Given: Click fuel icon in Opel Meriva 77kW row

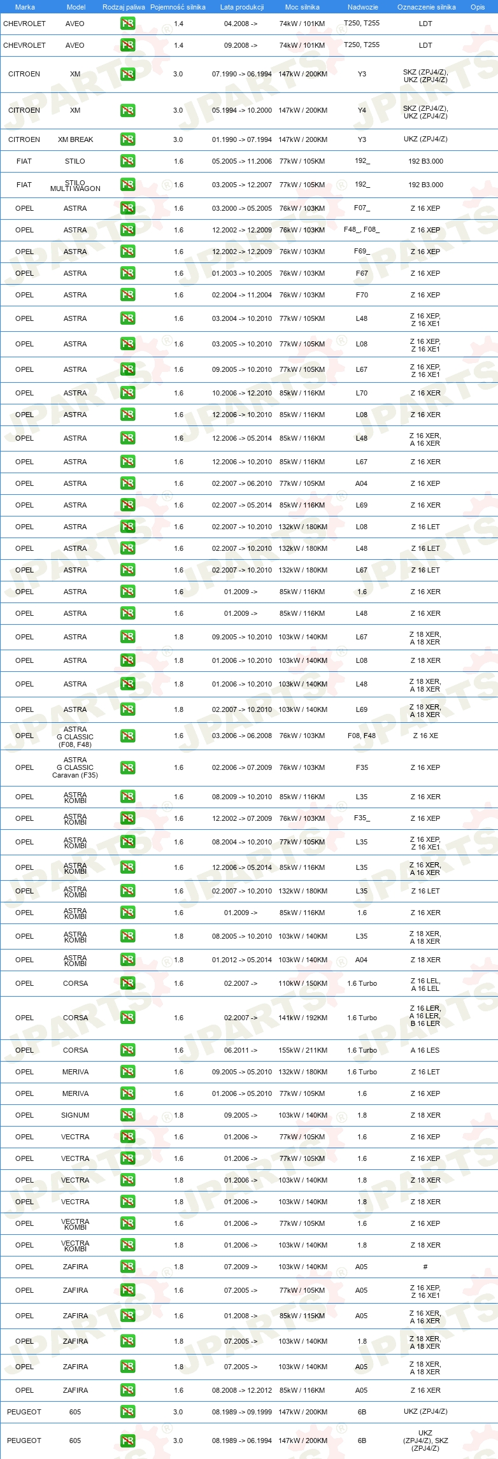Looking at the screenshot, I should coord(127,1094).
